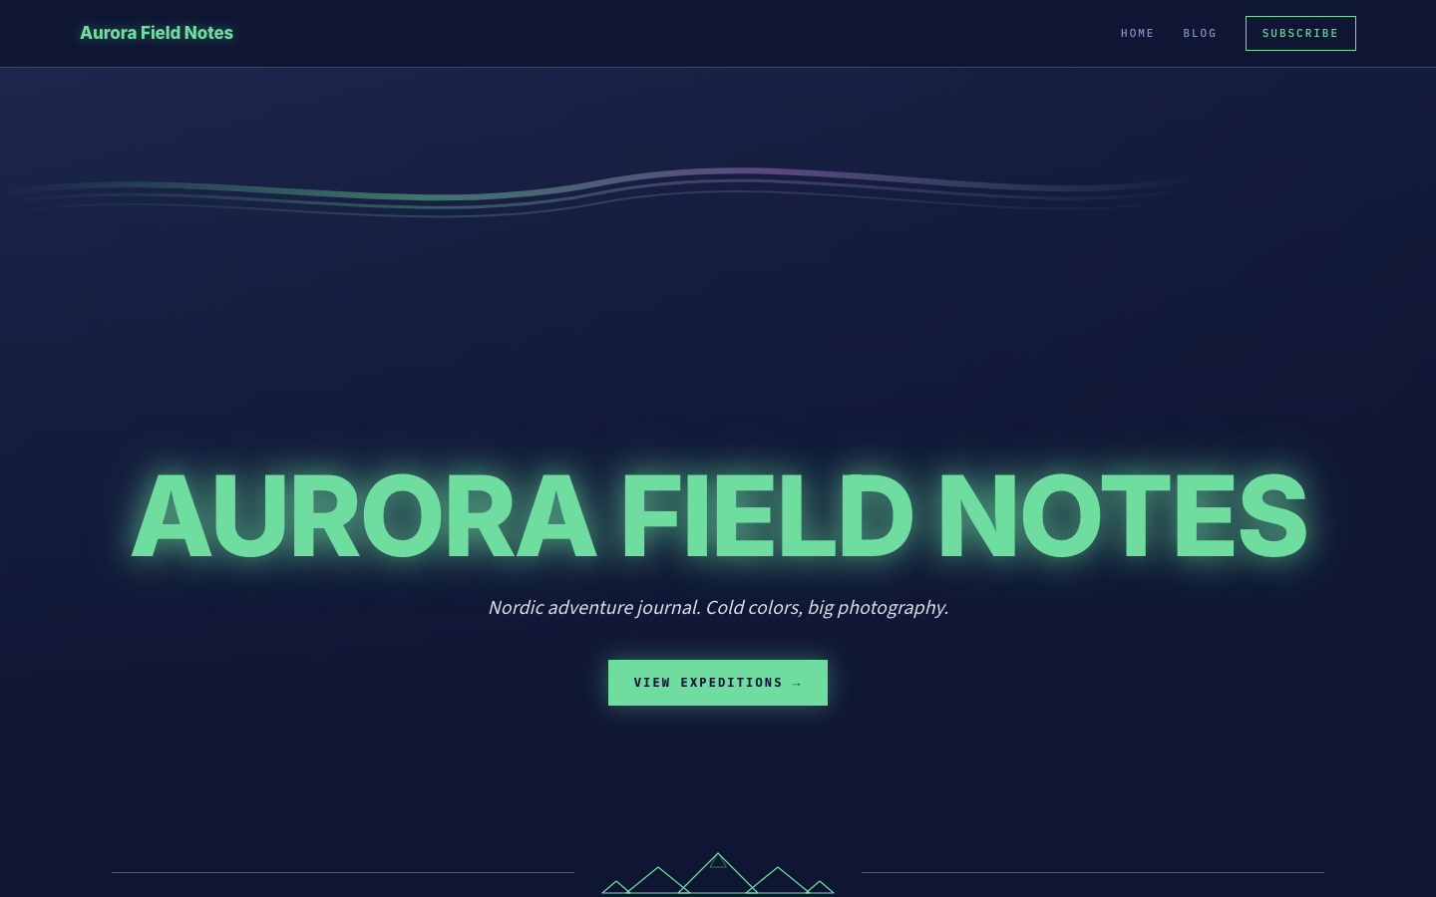This screenshot has height=897, width=1436.
Task: Click the arrow inside View Expeditions button
Action: click(797, 684)
